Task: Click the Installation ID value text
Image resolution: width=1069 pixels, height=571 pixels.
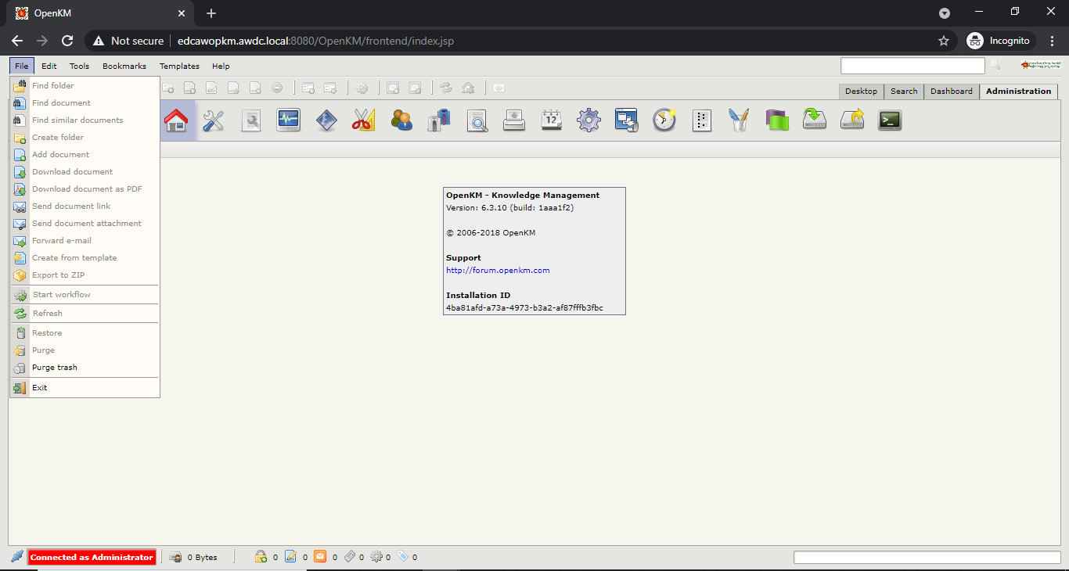Action: [x=524, y=308]
